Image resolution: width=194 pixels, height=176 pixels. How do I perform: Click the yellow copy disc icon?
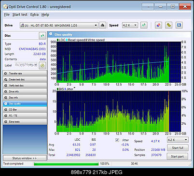[x=168, y=25]
